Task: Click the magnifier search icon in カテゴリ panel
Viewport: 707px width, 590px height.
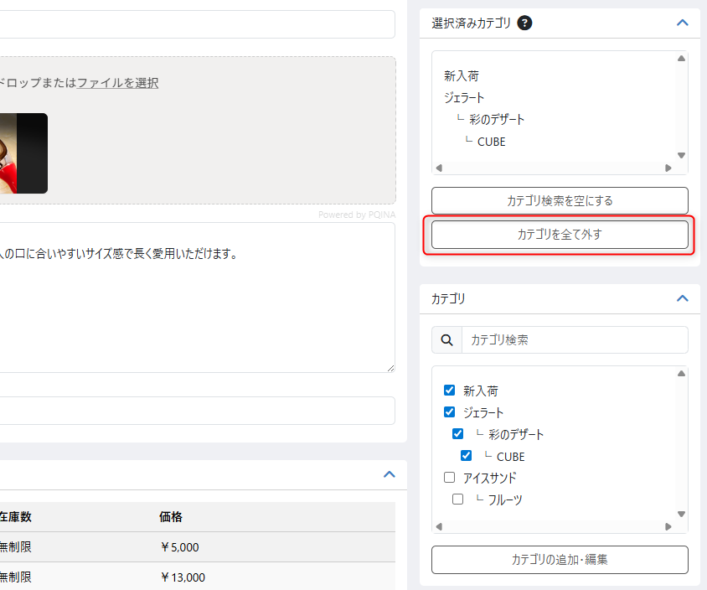Action: pos(447,340)
